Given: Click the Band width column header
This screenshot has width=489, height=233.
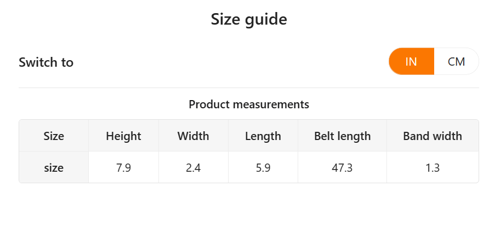Looking at the screenshot, I should point(433,136).
